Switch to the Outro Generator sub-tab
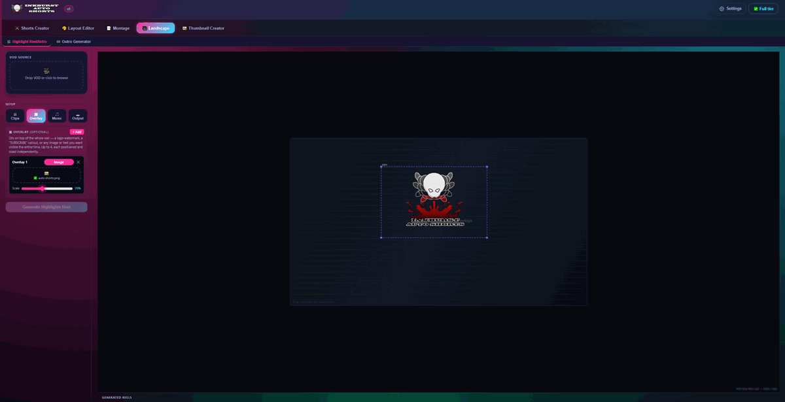Viewport: 785px width, 402px height. [x=74, y=41]
